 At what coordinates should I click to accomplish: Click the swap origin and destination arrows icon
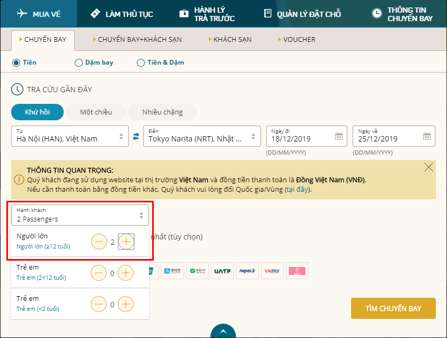coord(136,136)
